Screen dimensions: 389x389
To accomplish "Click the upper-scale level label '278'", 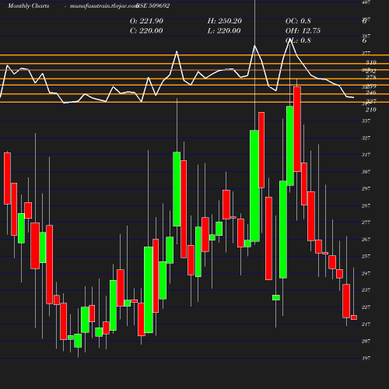I will point(371,77).
